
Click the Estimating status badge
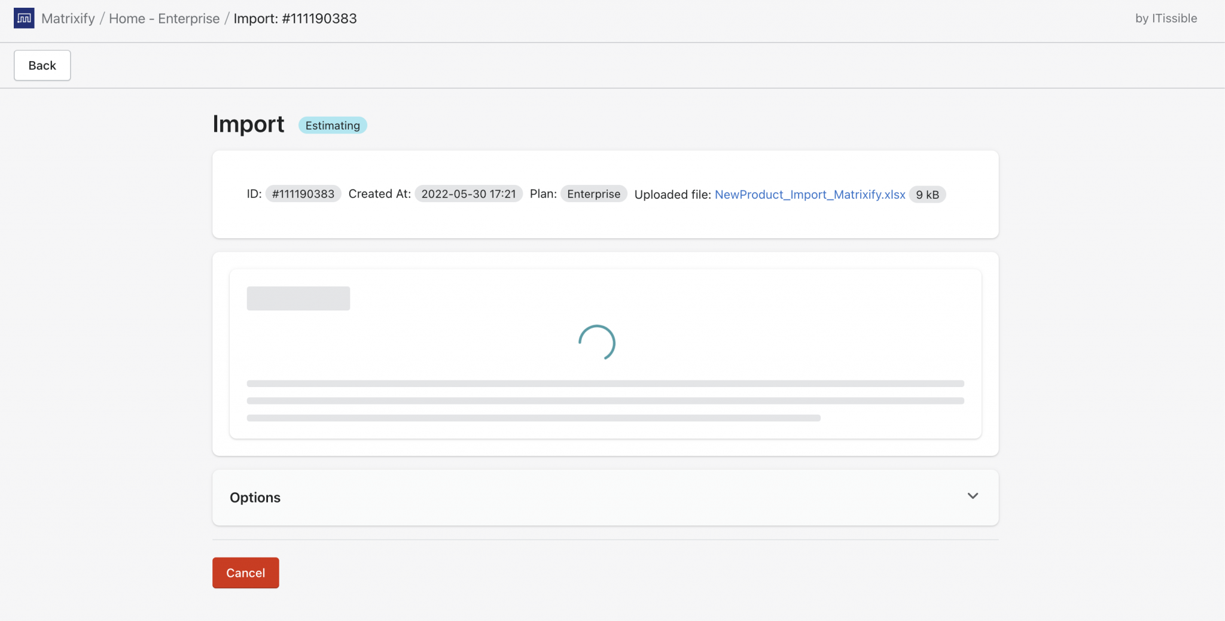tap(333, 125)
